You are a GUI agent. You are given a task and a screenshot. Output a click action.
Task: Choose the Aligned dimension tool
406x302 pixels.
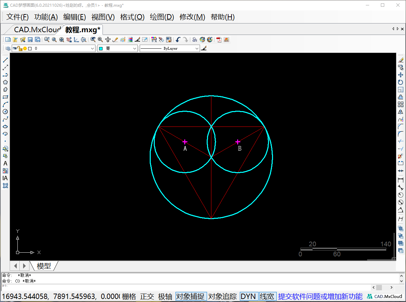point(401,188)
